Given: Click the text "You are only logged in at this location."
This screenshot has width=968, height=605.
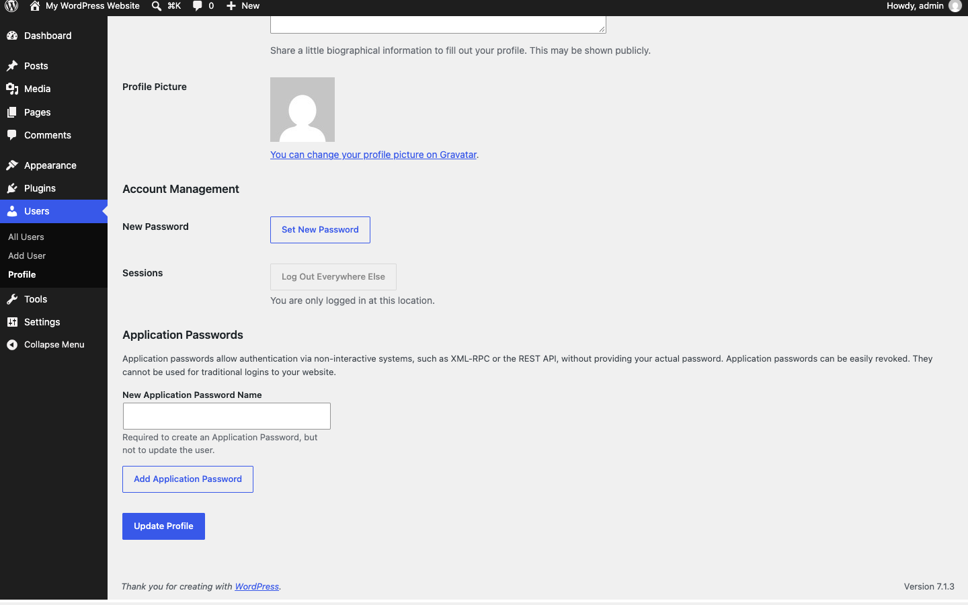Looking at the screenshot, I should click(x=352, y=300).
